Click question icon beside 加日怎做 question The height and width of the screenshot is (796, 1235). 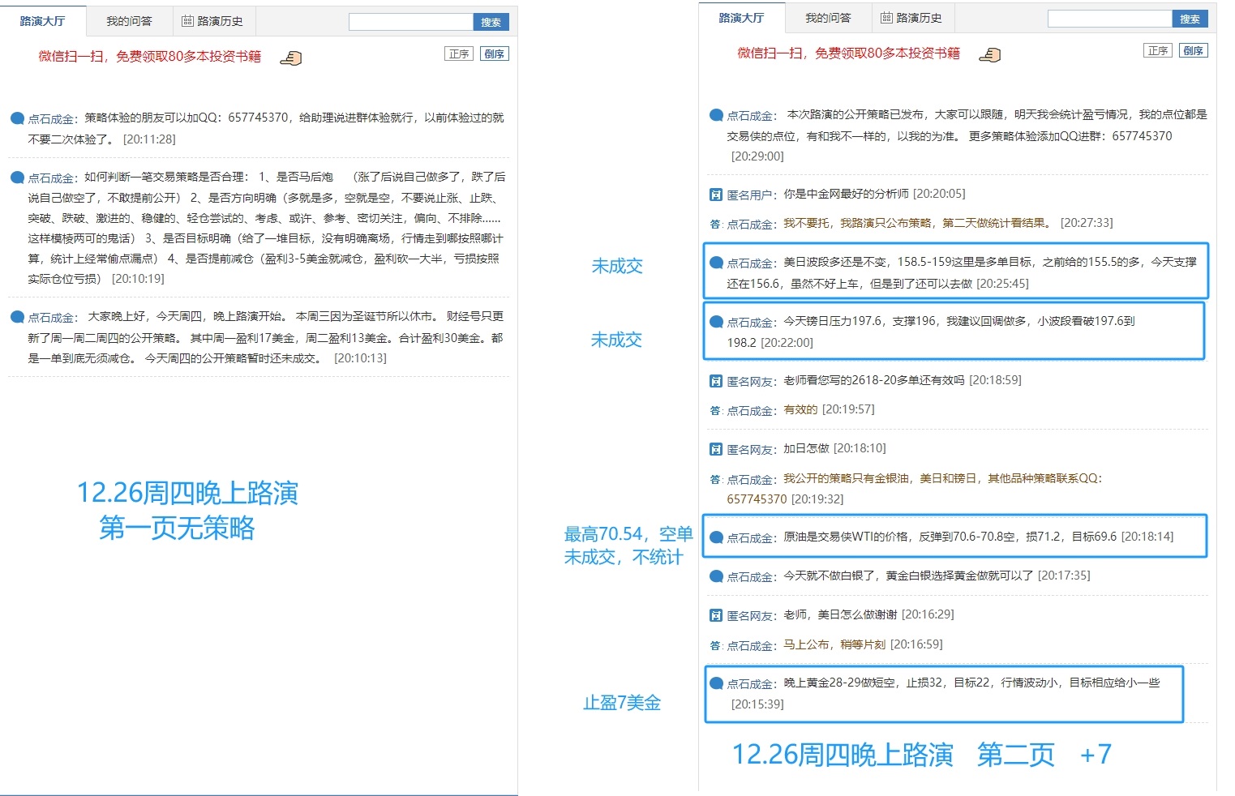point(716,449)
